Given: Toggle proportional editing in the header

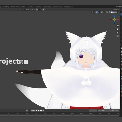Looking at the screenshot, I should 43,10.
